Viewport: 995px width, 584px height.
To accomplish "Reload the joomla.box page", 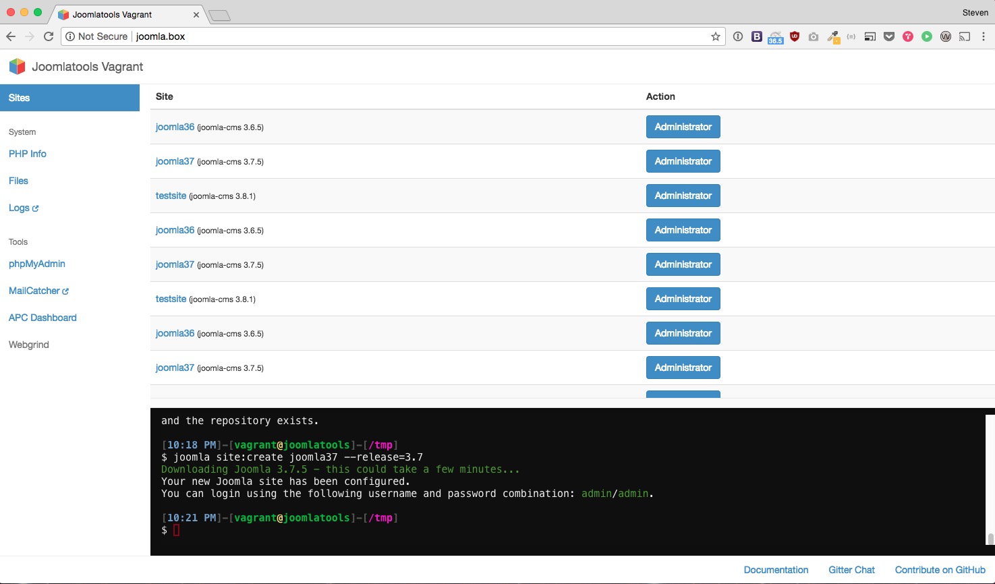I will coord(49,36).
